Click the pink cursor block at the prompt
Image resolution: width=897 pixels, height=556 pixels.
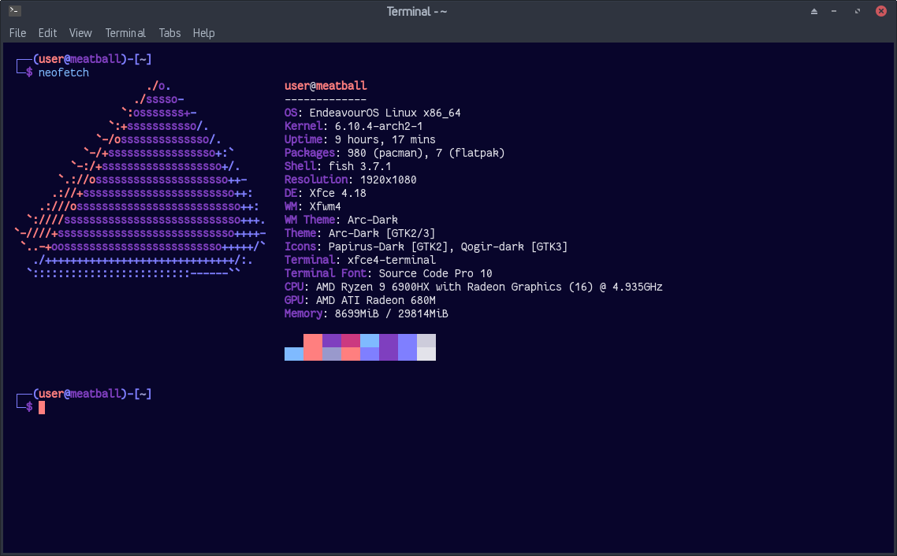pyautogui.click(x=42, y=407)
